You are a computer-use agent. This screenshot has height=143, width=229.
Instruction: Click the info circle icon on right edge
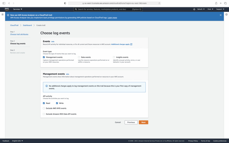click(x=226, y=14)
